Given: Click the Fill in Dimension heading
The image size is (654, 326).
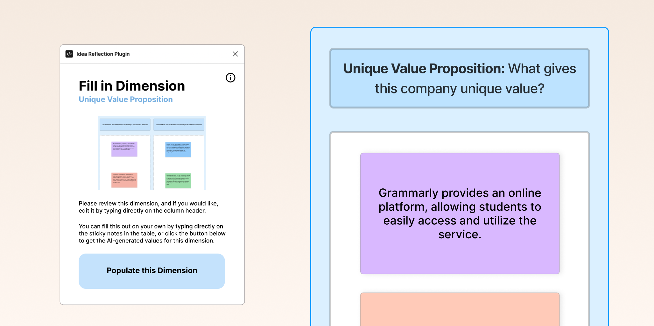Looking at the screenshot, I should click(x=132, y=85).
